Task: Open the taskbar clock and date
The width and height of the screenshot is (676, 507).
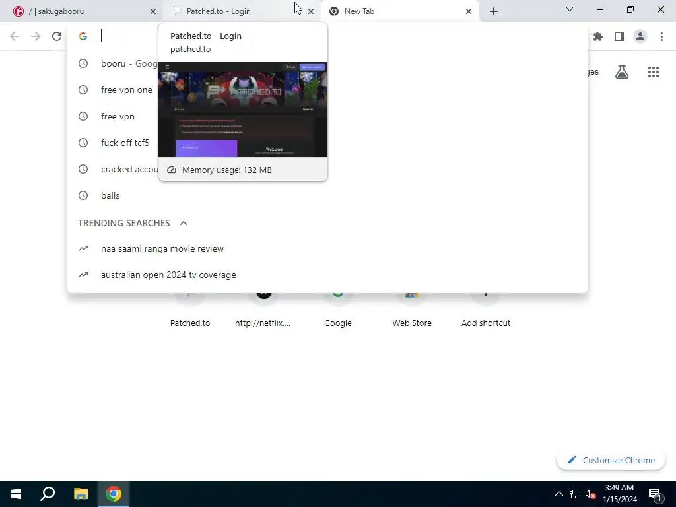Action: tap(619, 494)
